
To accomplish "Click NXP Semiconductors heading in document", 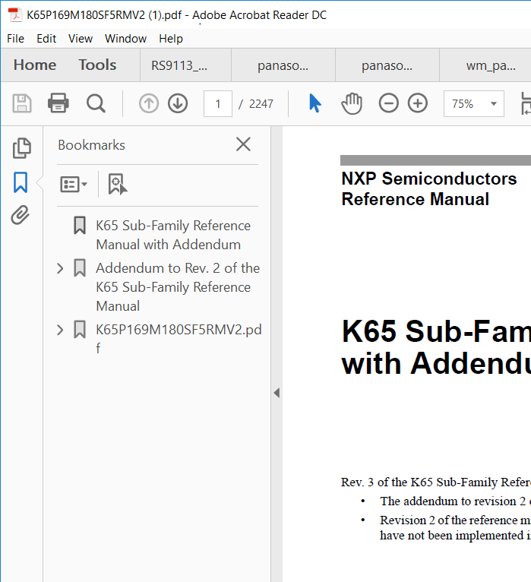I will (429, 179).
